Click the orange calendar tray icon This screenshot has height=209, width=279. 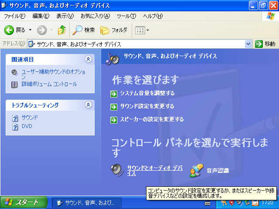point(255,203)
